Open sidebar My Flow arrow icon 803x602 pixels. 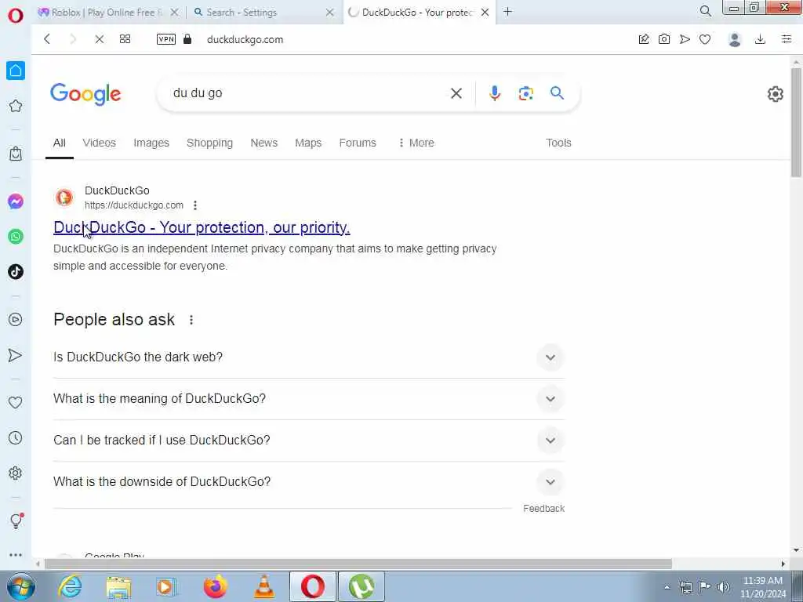click(16, 355)
